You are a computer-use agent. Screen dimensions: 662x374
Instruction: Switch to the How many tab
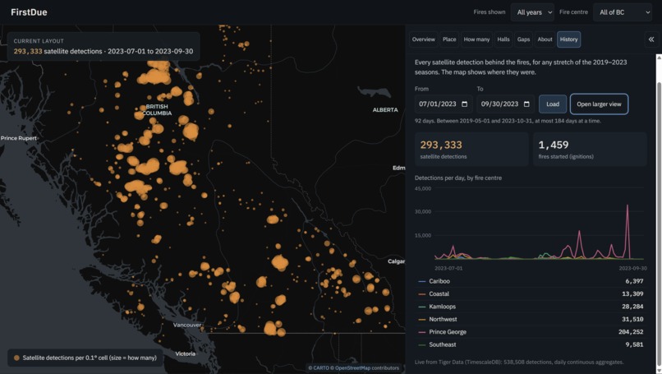pyautogui.click(x=476, y=39)
